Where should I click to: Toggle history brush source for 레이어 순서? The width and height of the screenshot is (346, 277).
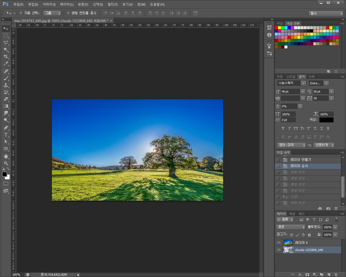(x=278, y=166)
